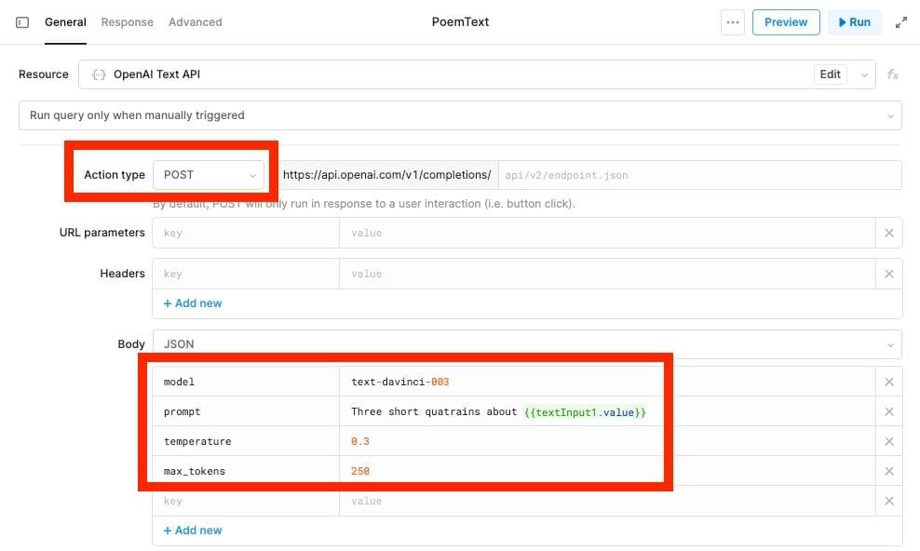Expand the Body JSON format dropdown
The width and height of the screenshot is (920, 551).
point(526,344)
